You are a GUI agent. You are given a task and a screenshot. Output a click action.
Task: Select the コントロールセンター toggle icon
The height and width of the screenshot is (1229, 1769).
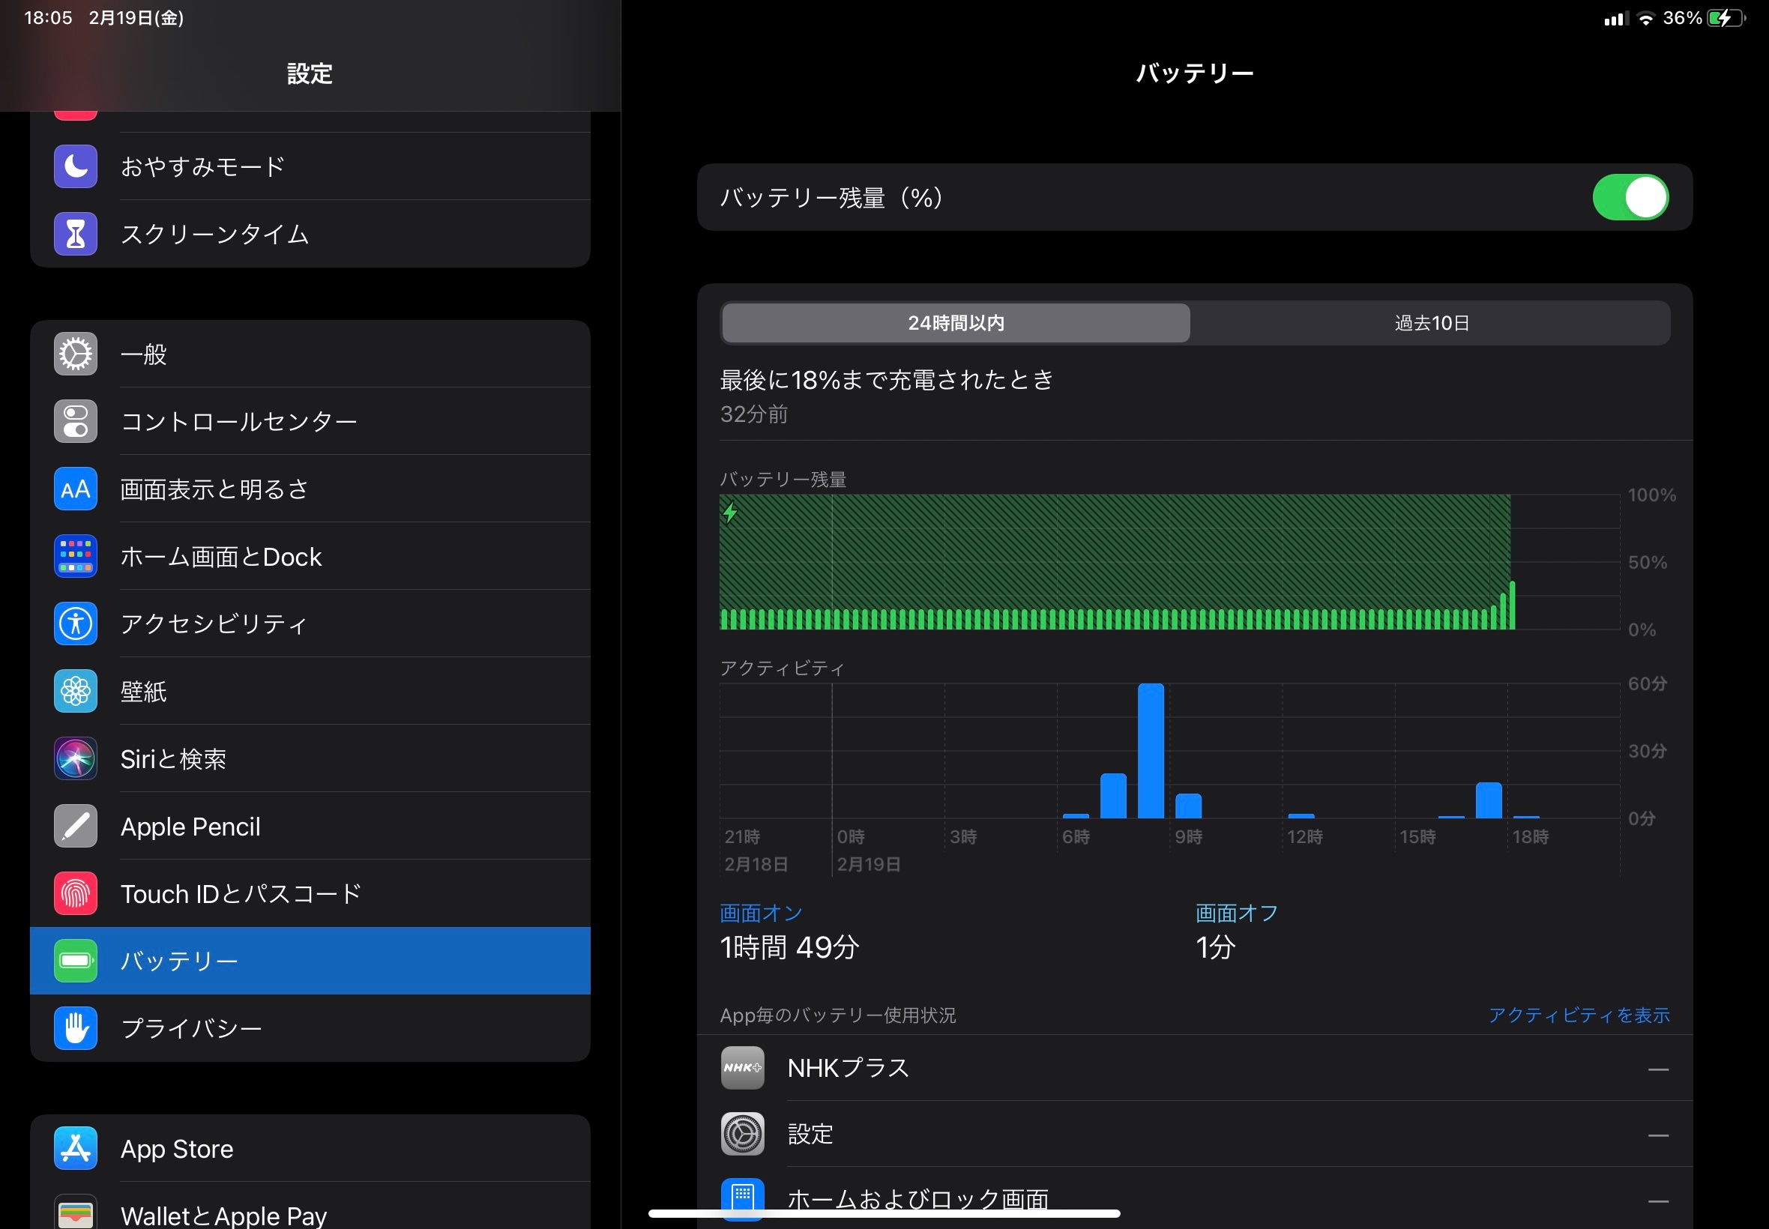[76, 421]
